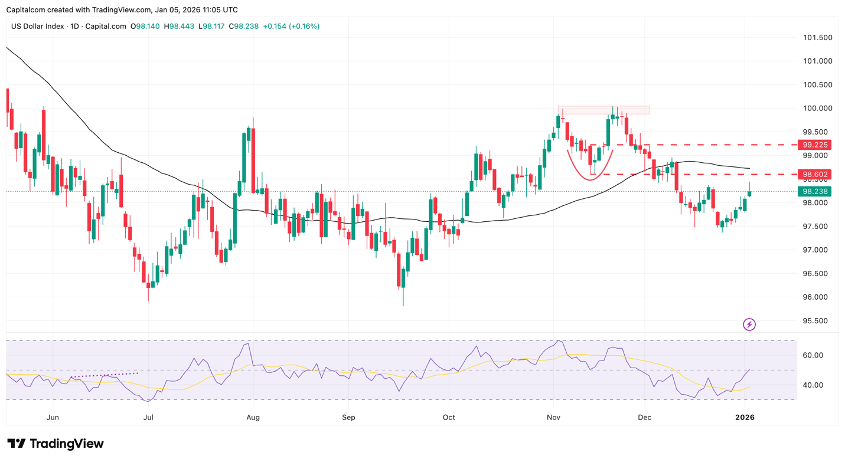
Task: Click the Nov label on time axis
Action: point(553,418)
